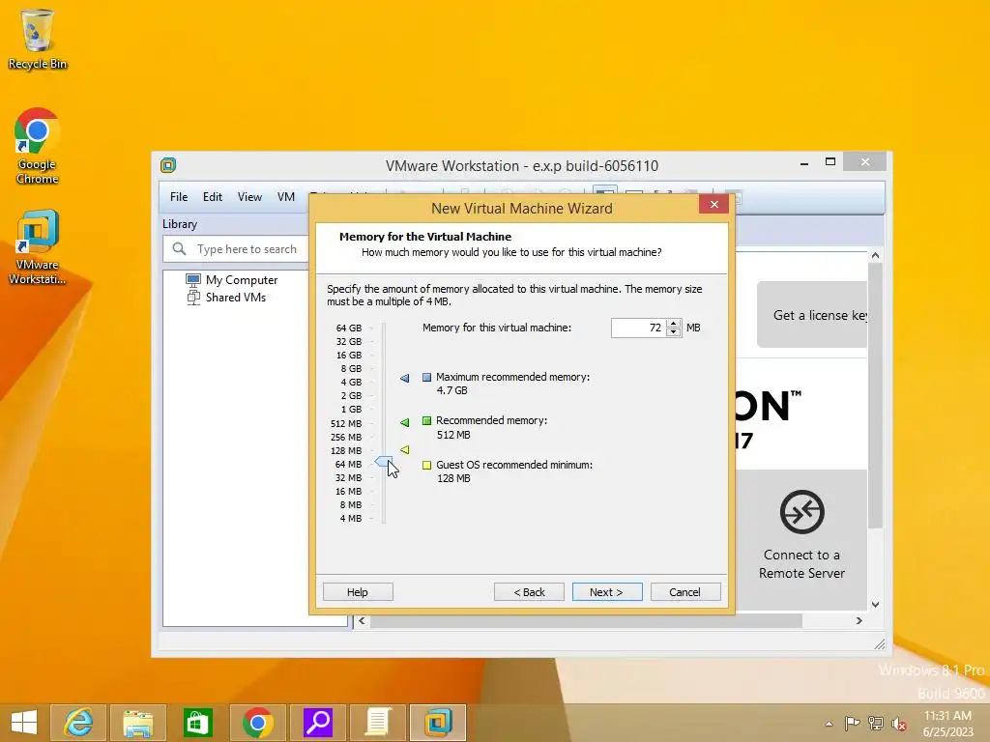Open the Action Center flag icon
Image resolution: width=990 pixels, height=742 pixels.
click(852, 723)
